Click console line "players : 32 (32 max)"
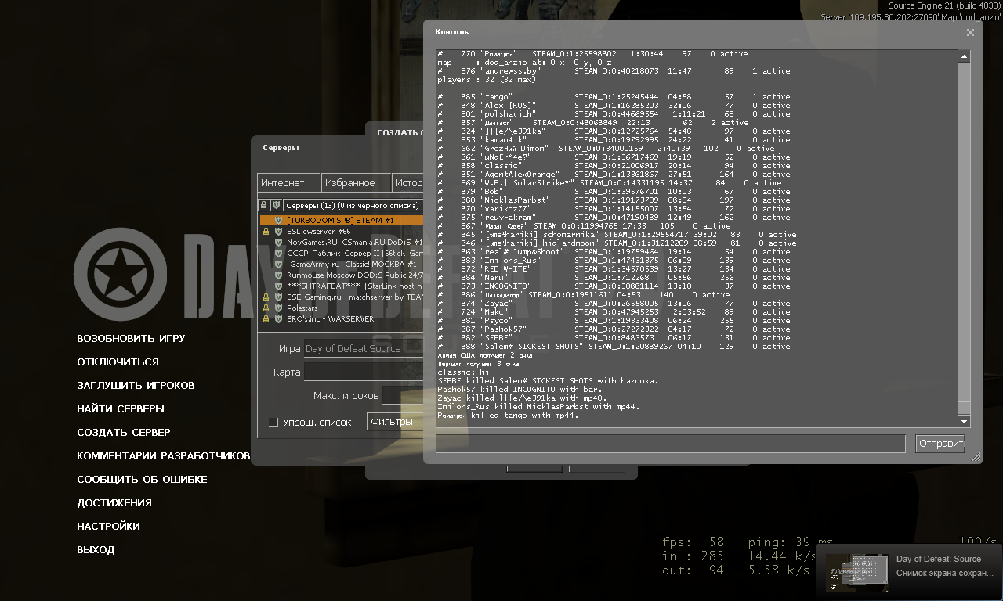The image size is (1003, 601). tap(486, 80)
